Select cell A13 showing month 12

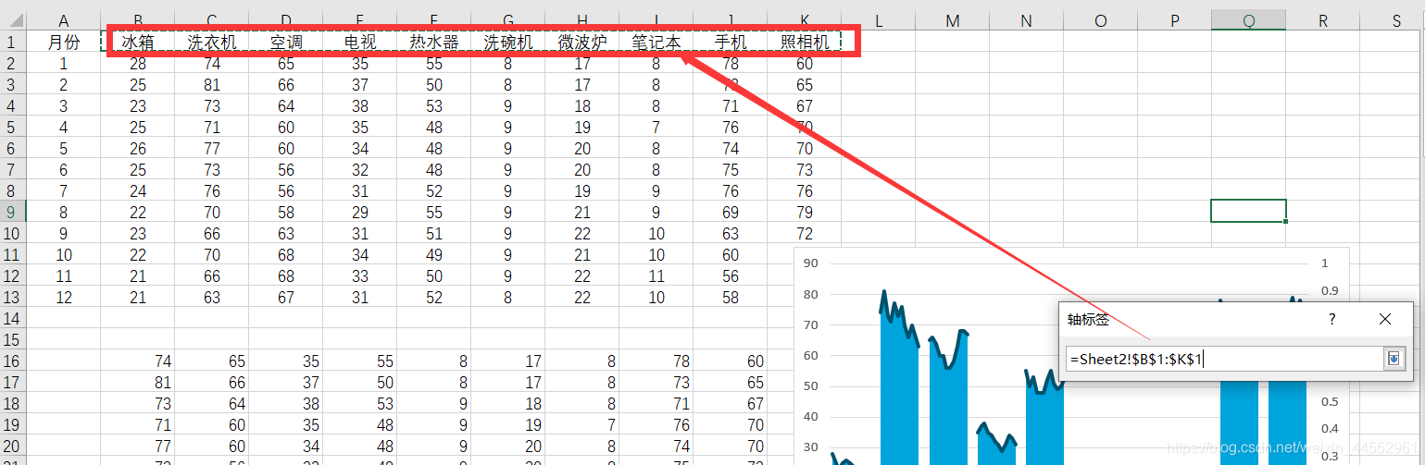[64, 298]
